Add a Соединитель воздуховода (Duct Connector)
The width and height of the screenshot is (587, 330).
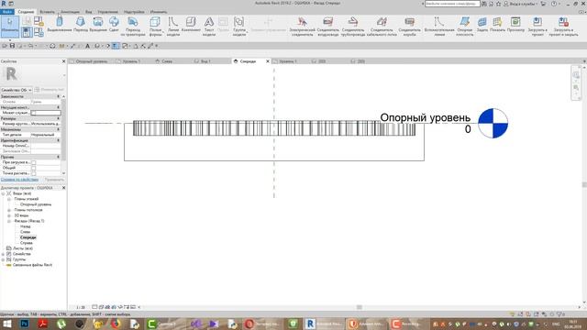(328, 27)
